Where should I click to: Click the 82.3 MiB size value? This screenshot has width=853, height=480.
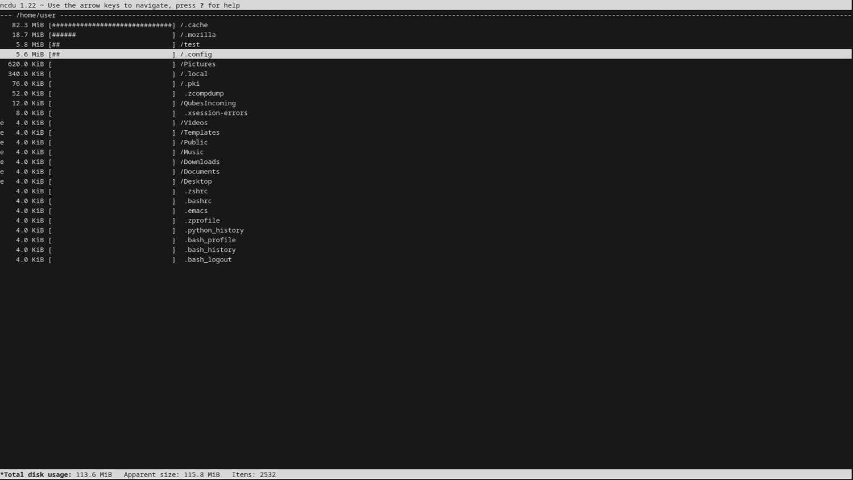[x=28, y=25]
